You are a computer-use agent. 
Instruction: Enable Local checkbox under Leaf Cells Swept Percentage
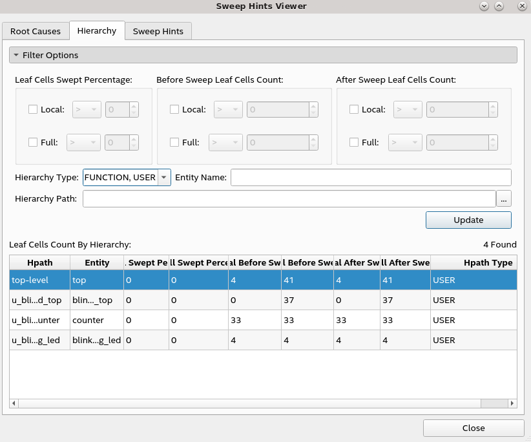pyautogui.click(x=33, y=110)
